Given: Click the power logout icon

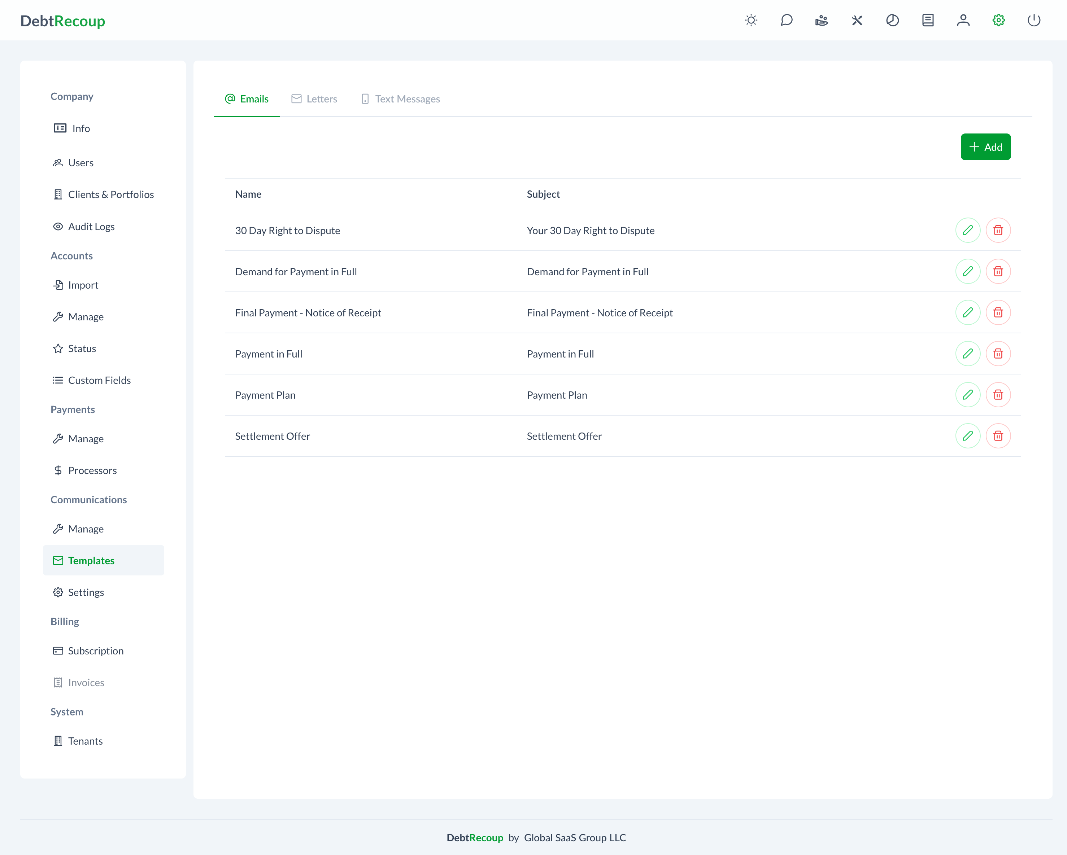Looking at the screenshot, I should pyautogui.click(x=1034, y=20).
